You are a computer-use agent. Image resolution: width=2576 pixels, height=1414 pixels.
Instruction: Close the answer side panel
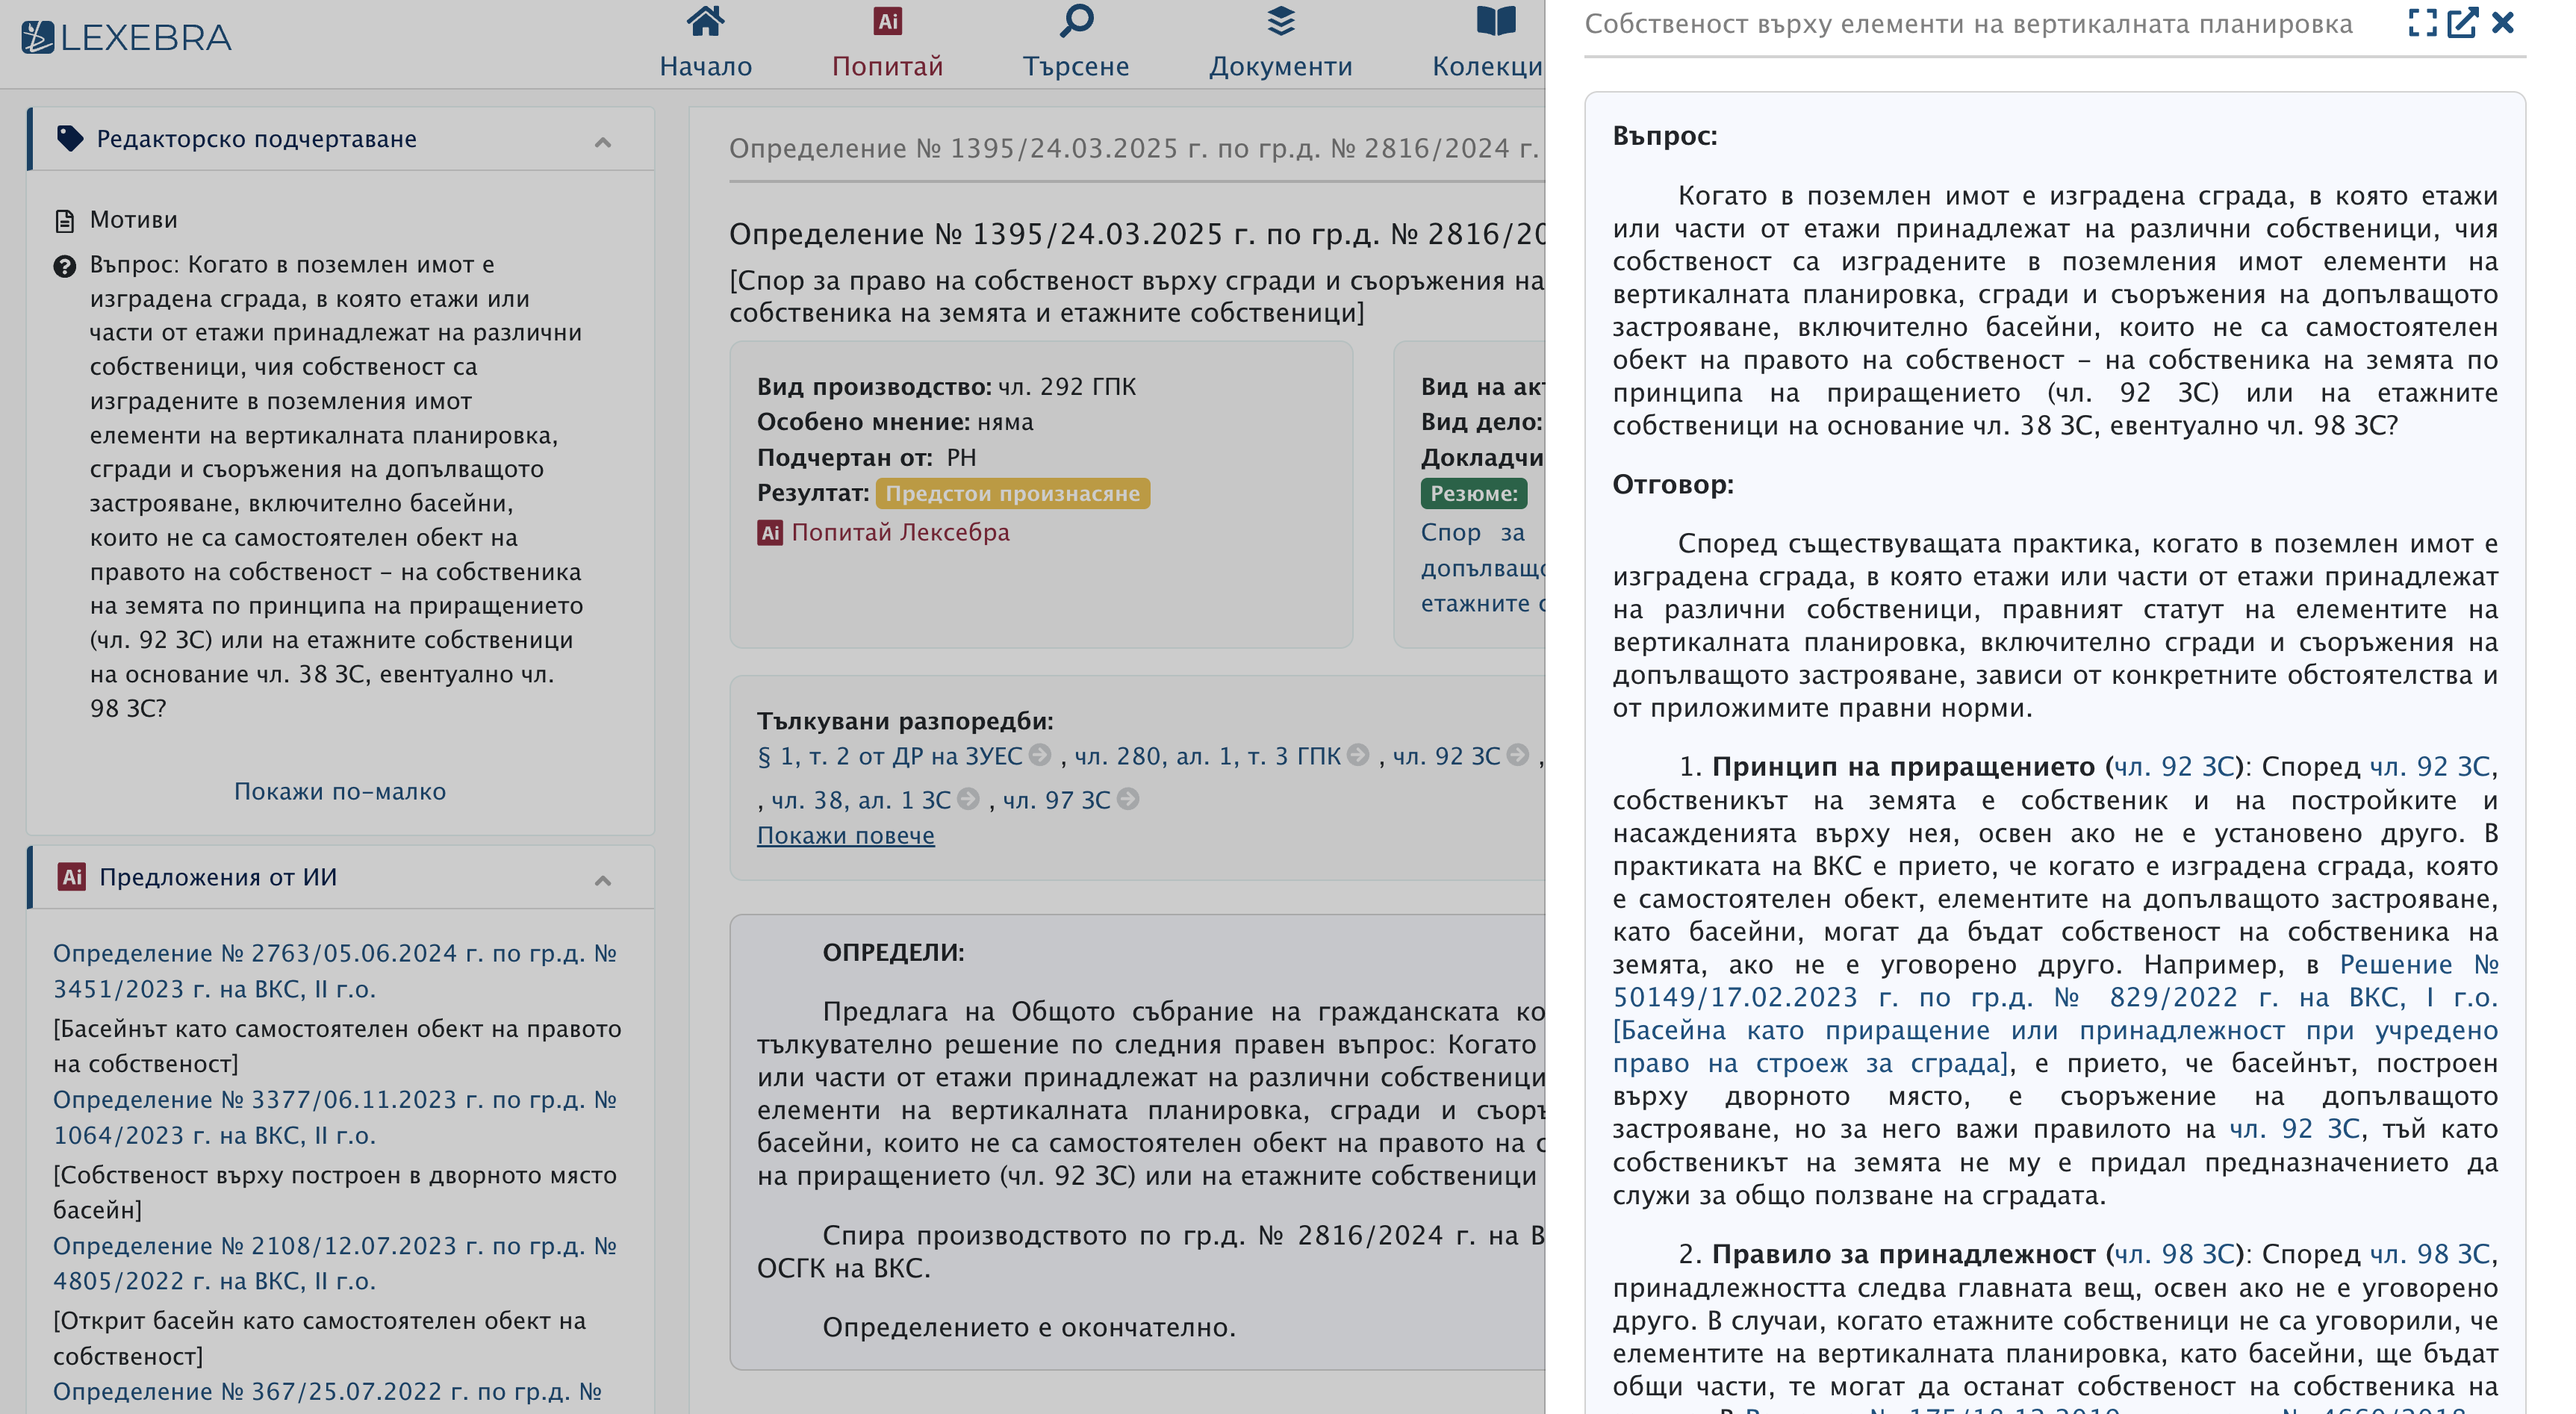click(2502, 23)
